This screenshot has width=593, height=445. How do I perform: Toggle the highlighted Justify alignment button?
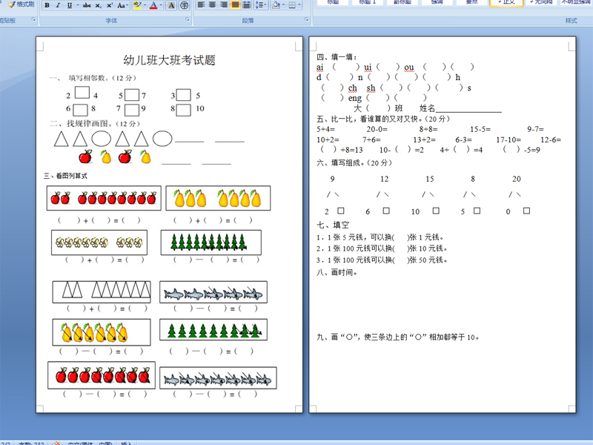click(x=235, y=4)
